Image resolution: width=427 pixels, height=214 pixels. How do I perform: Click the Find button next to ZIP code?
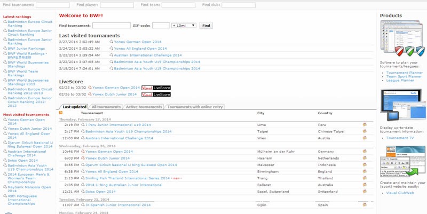(206, 25)
